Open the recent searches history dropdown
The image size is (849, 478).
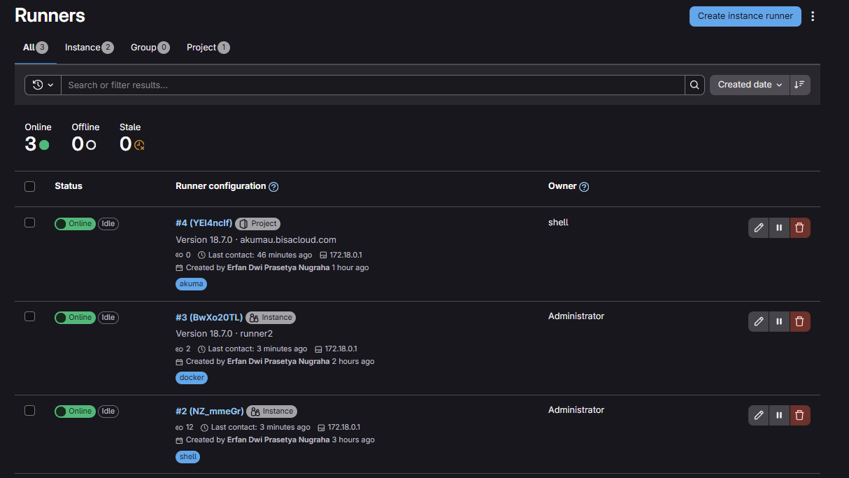coord(43,85)
